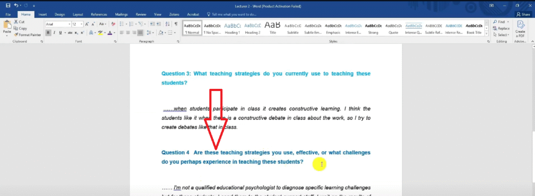The image size is (535, 196).
Task: Click the Sort paragraph icon
Action: (x=167, y=24)
